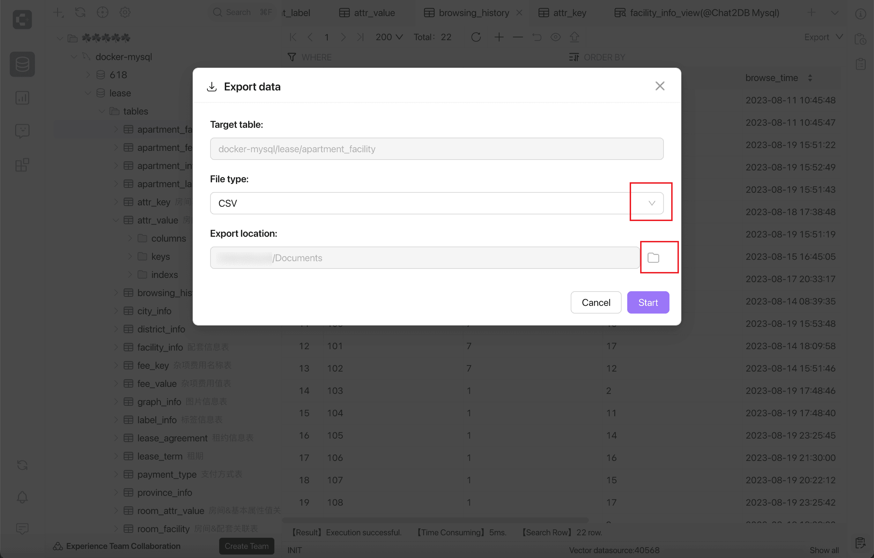Click the export location folder icon
Viewport: 874px width, 558px height.
(x=653, y=258)
